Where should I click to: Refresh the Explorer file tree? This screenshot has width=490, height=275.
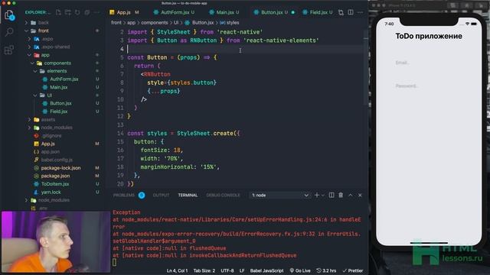pyautogui.click(x=77, y=12)
